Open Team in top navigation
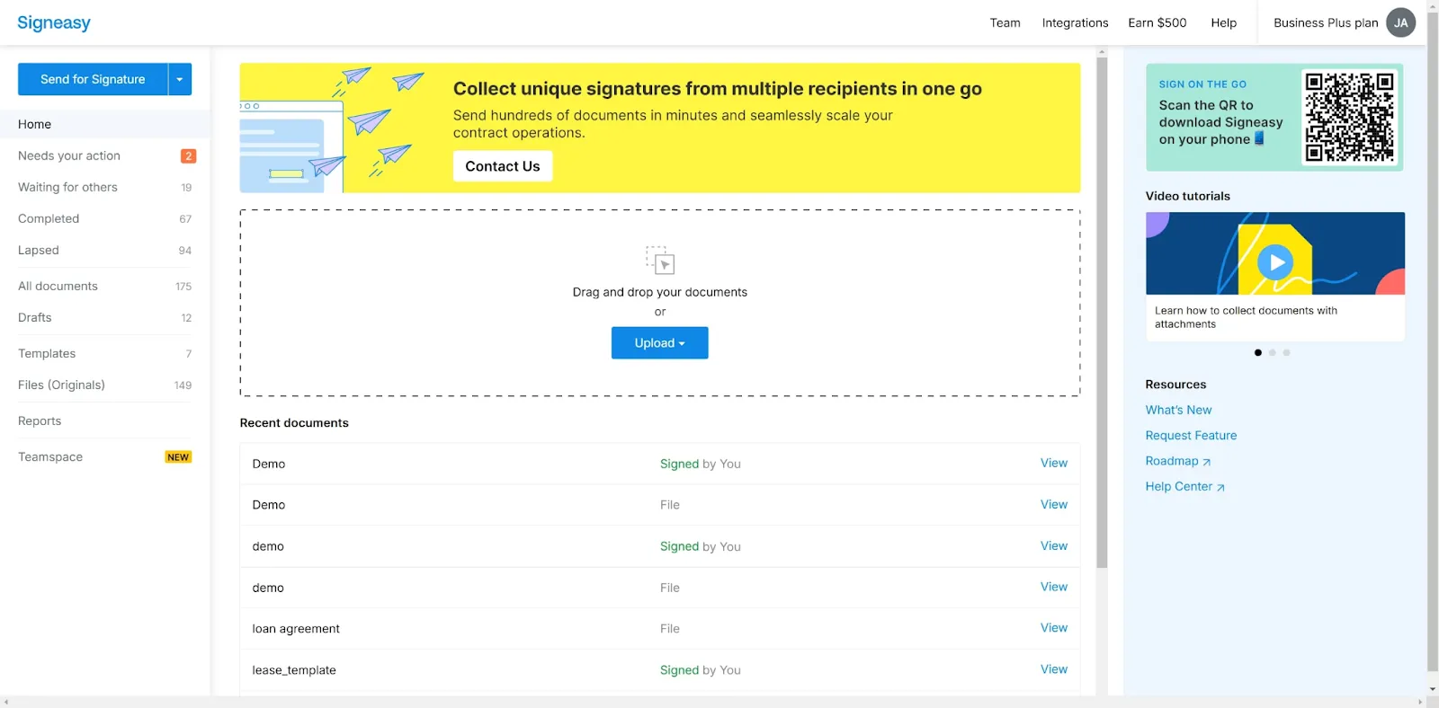 (1005, 22)
